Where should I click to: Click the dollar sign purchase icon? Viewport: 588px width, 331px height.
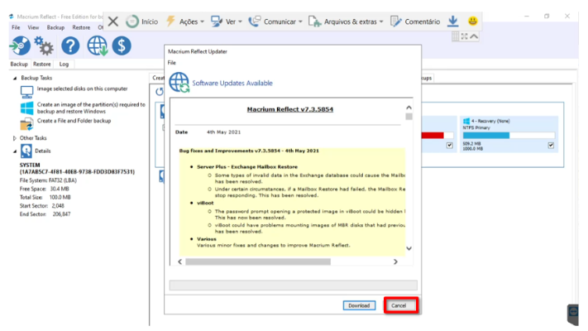point(122,46)
